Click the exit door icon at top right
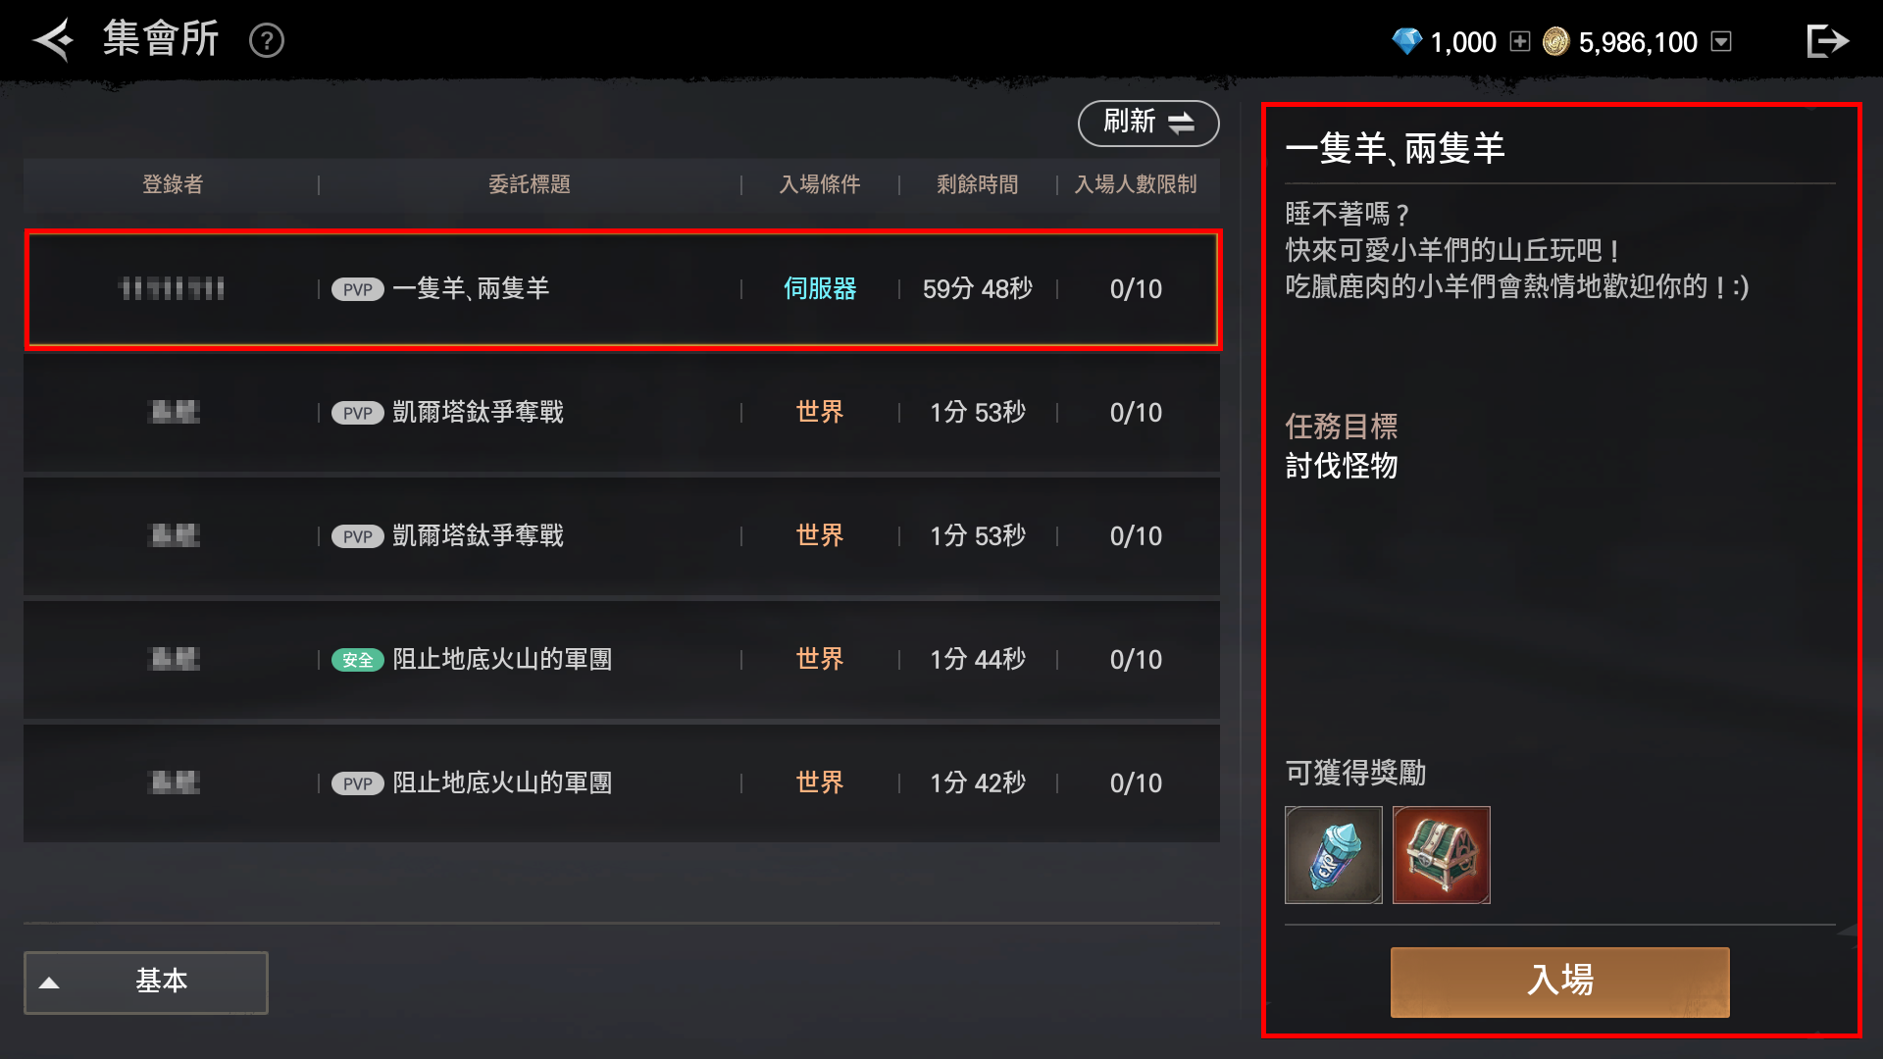Viewport: 1883px width, 1059px height. pos(1827,41)
